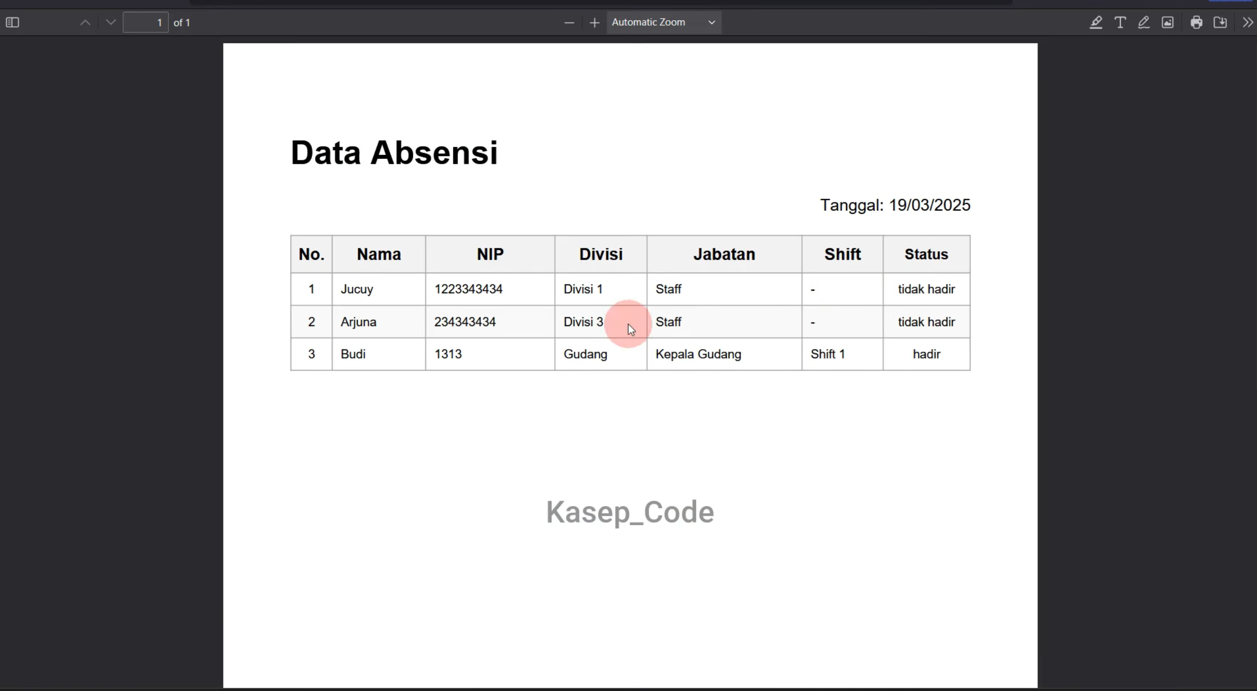
Task: Click the NIP '1313' cell
Action: click(490, 354)
